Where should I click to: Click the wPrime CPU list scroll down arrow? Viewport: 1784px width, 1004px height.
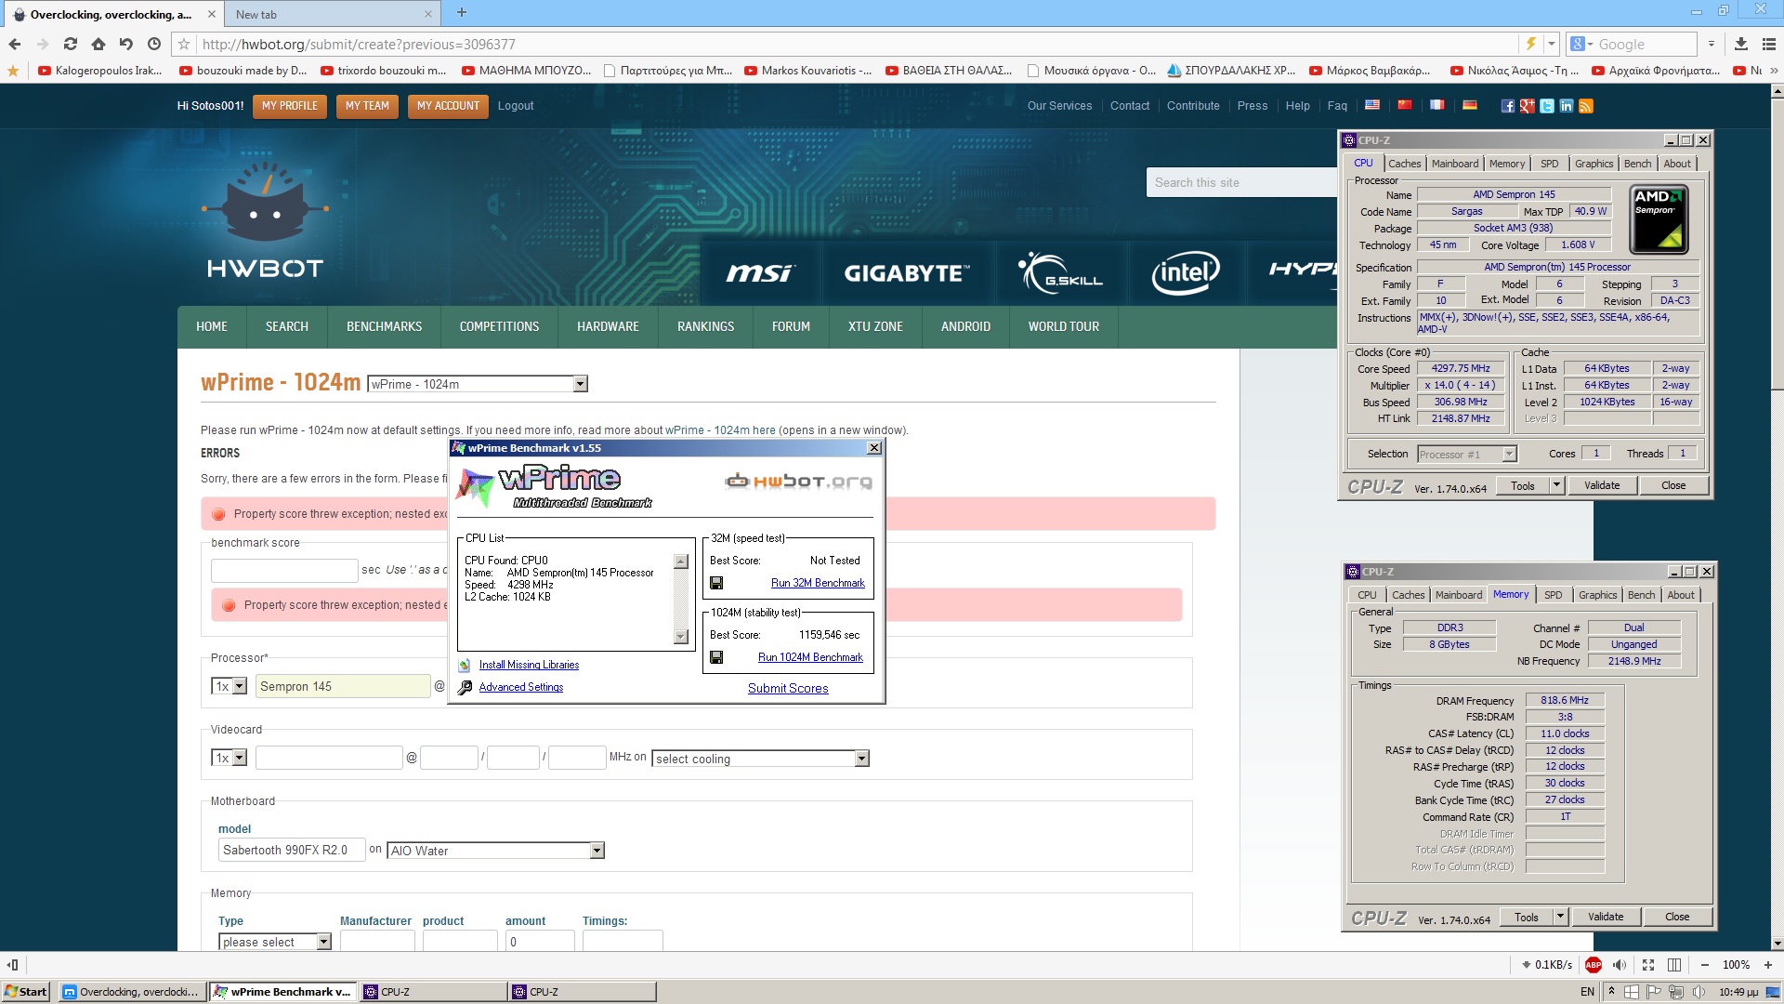point(681,637)
